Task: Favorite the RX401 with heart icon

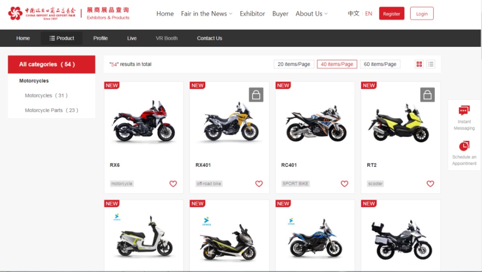Action: (259, 184)
